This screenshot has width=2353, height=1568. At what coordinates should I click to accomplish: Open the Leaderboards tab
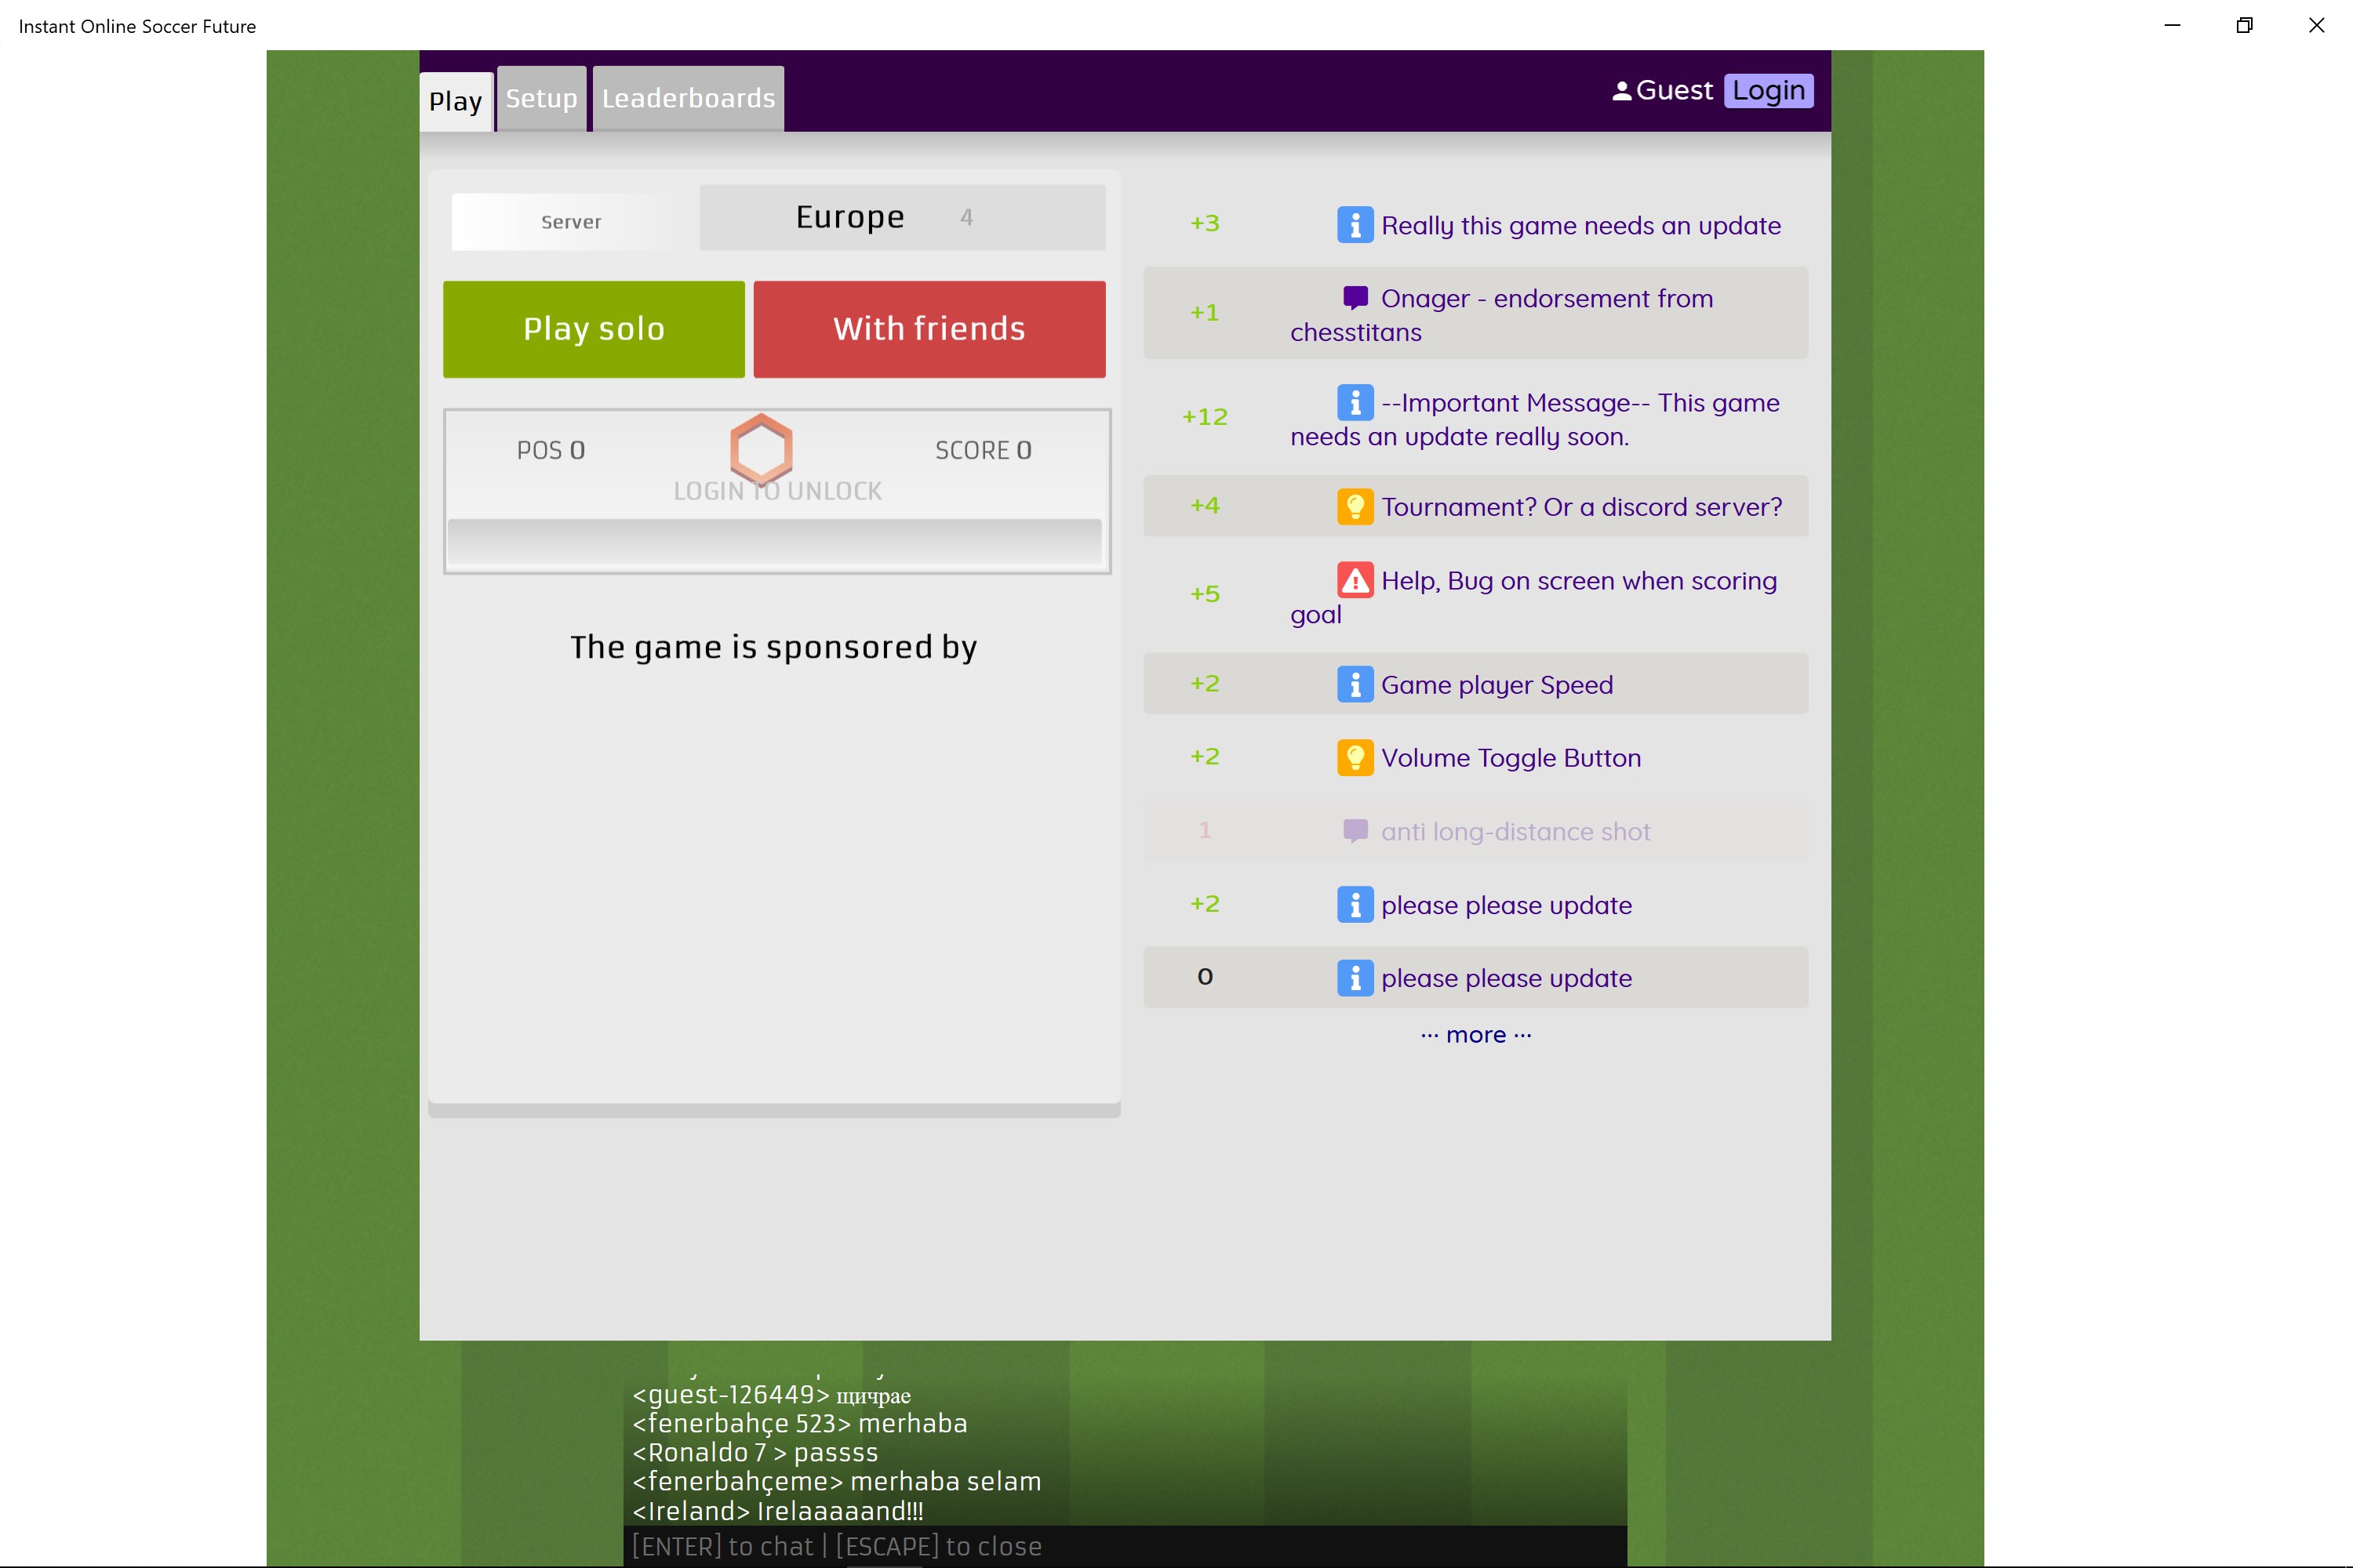tap(689, 99)
